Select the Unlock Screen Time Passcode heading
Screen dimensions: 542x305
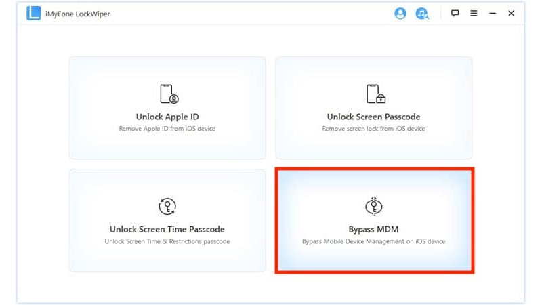[167, 229]
